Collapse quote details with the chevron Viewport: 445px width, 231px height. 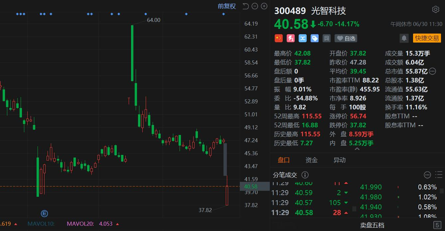point(357,149)
